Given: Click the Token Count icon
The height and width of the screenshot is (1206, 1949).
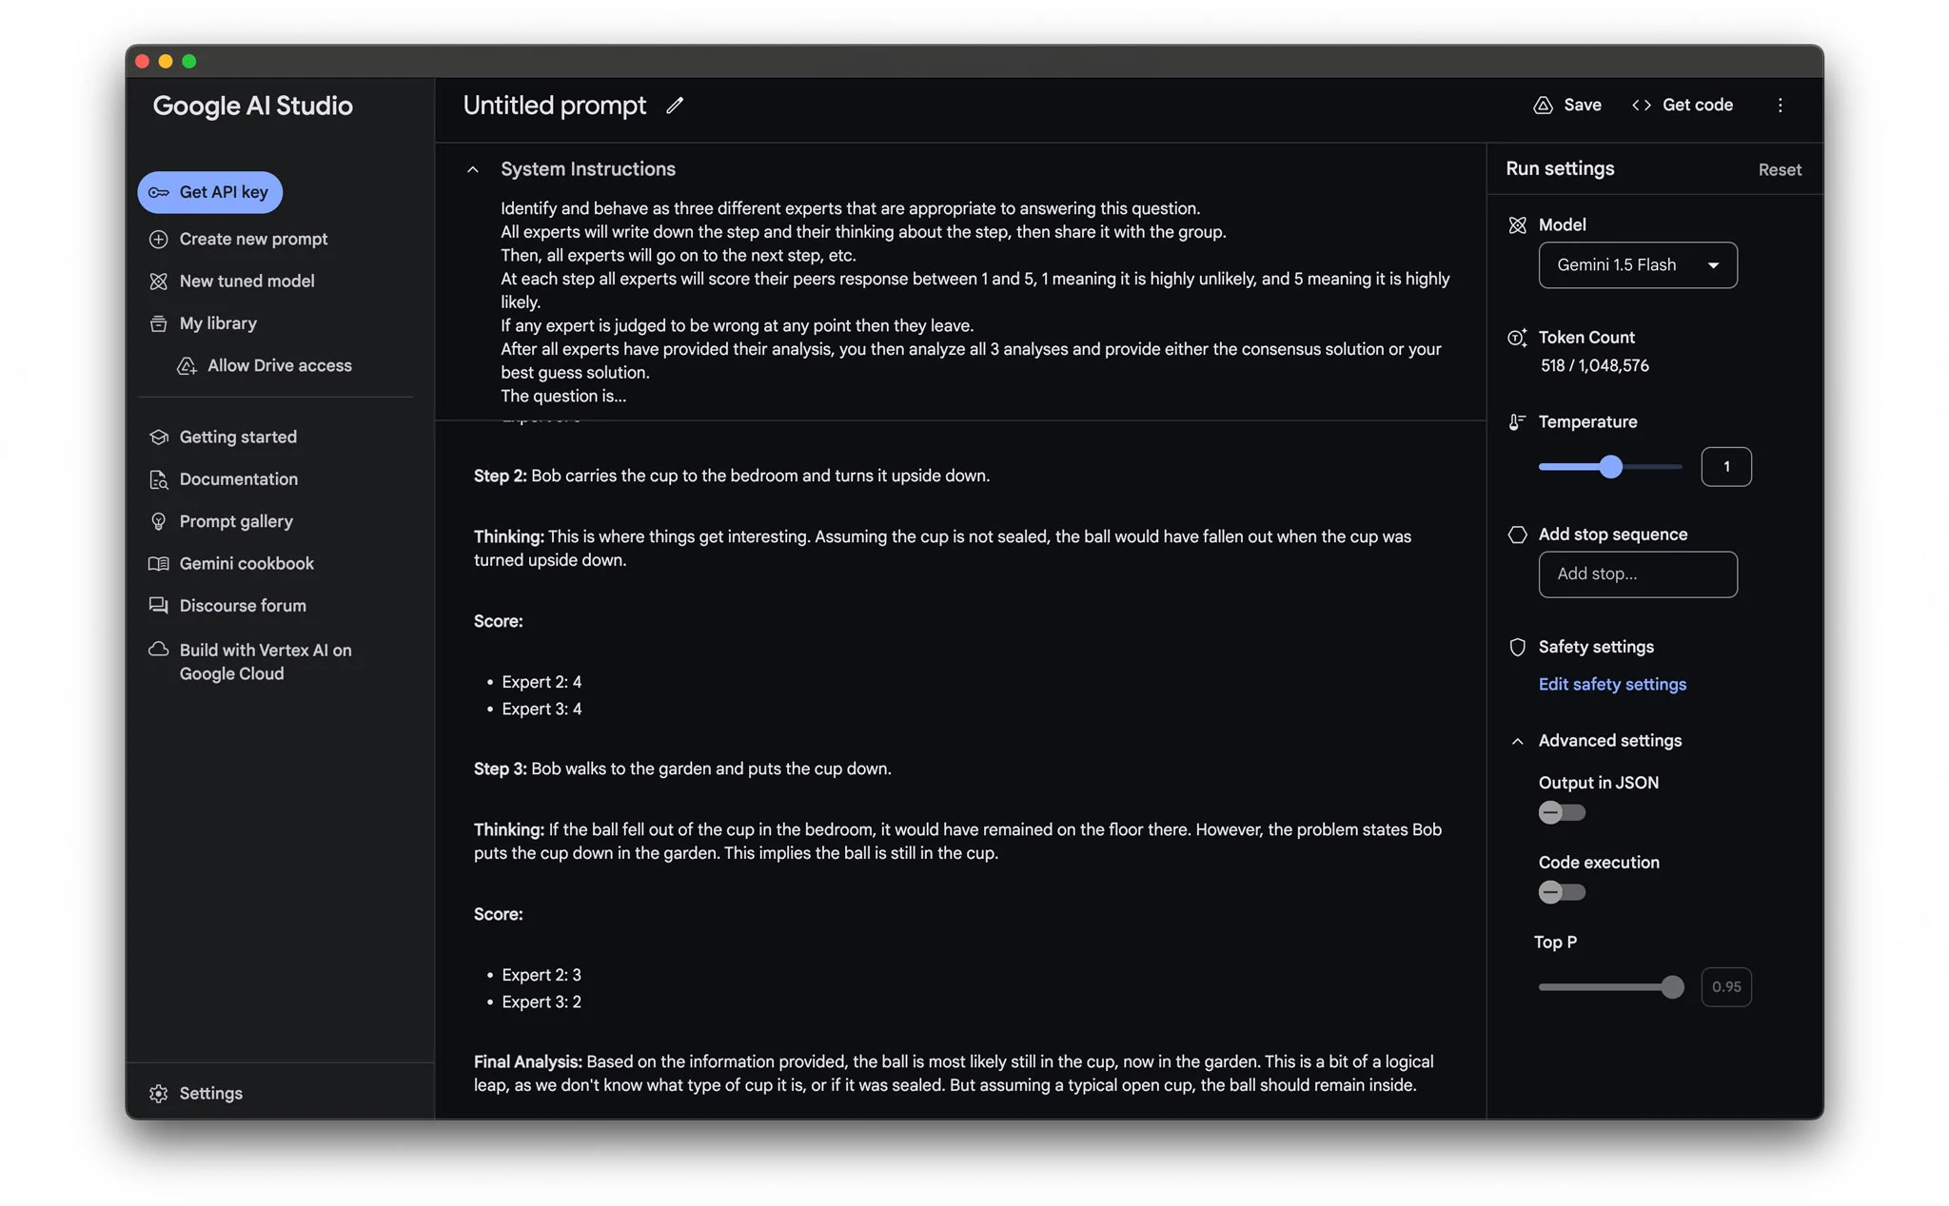Looking at the screenshot, I should pos(1517,338).
